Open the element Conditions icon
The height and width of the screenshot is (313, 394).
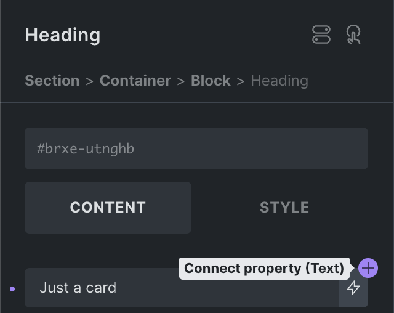point(321,35)
